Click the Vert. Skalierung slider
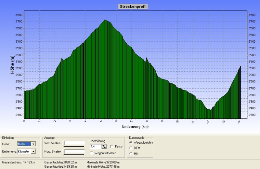This screenshot has width=260, height=169. click(x=74, y=143)
